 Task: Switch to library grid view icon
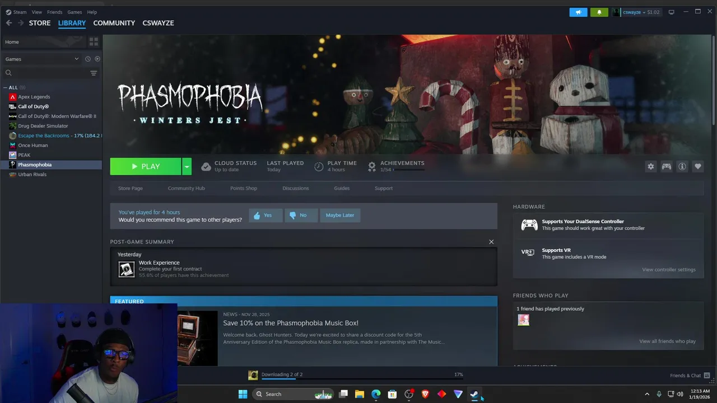[x=94, y=42]
